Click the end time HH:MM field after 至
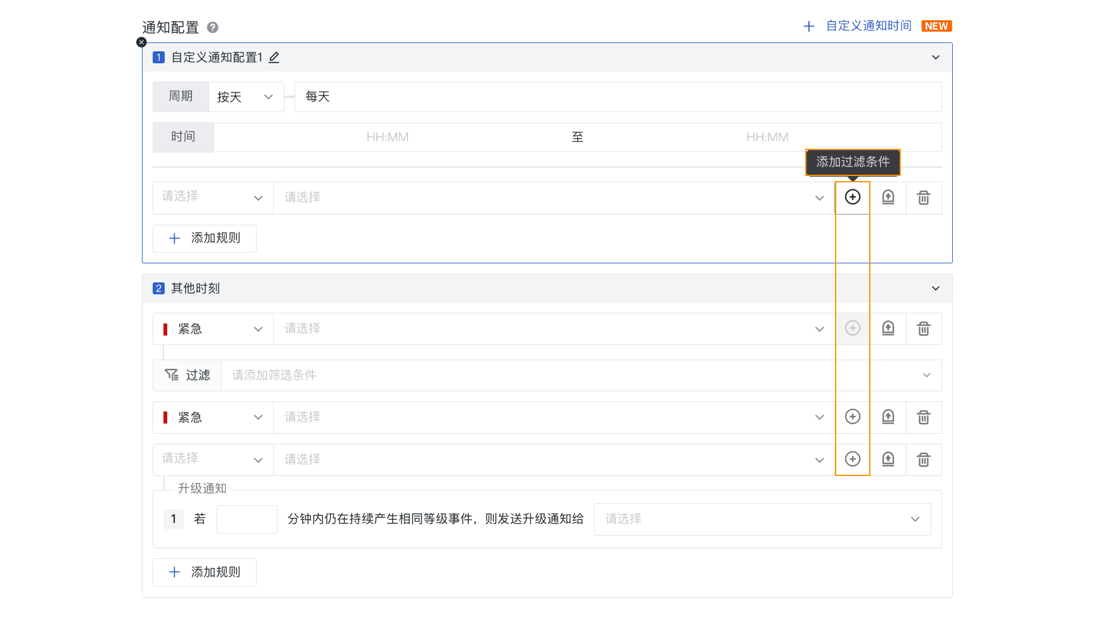 767,137
